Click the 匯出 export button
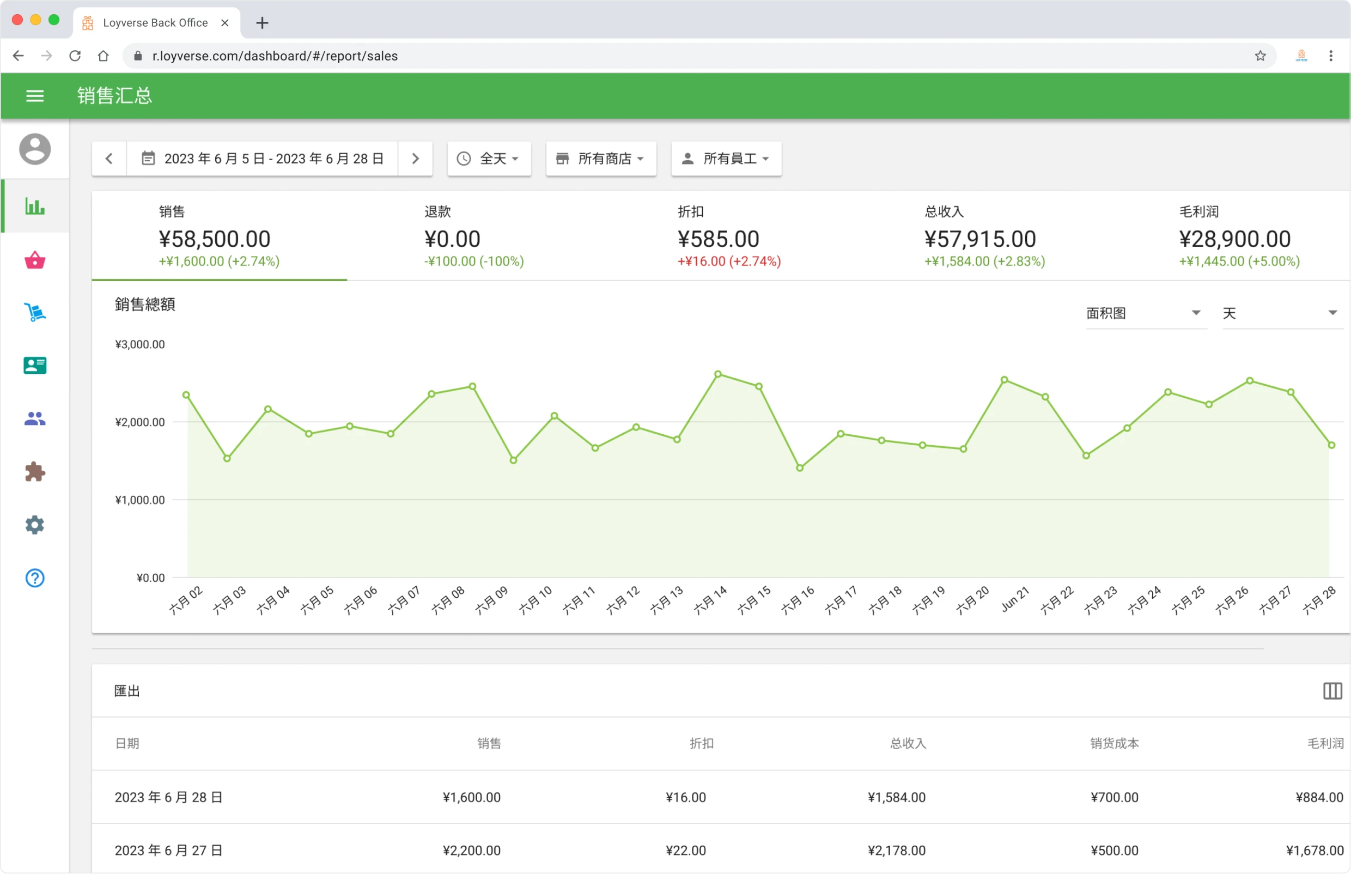Viewport: 1351px width, 874px height. tap(126, 691)
